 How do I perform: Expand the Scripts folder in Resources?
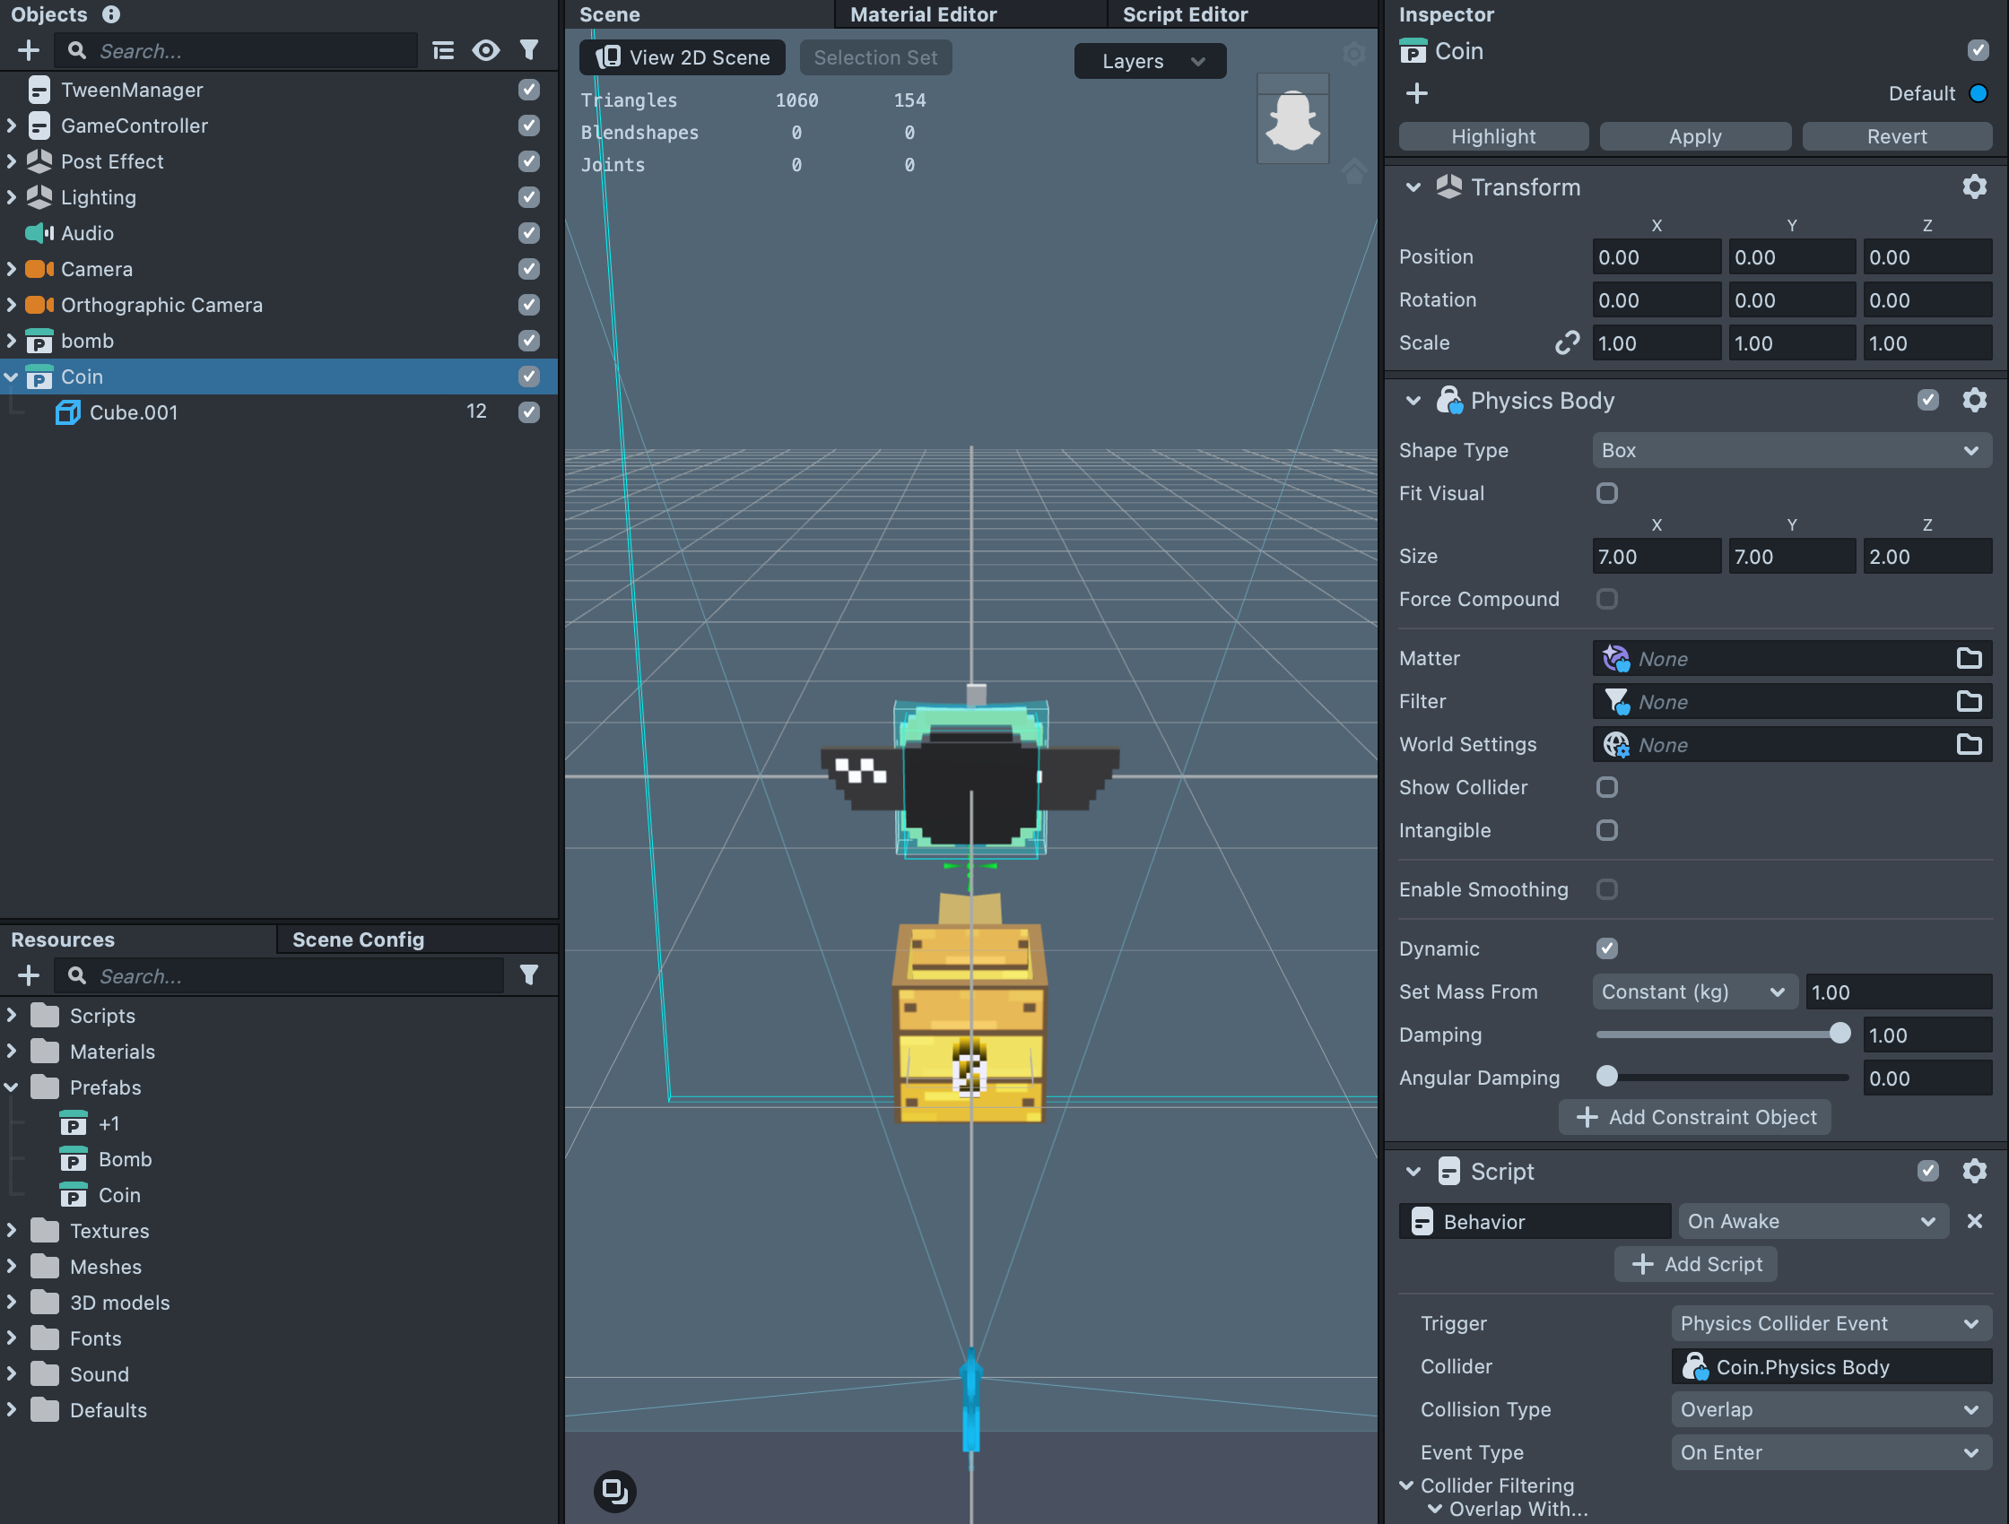pyautogui.click(x=12, y=1015)
